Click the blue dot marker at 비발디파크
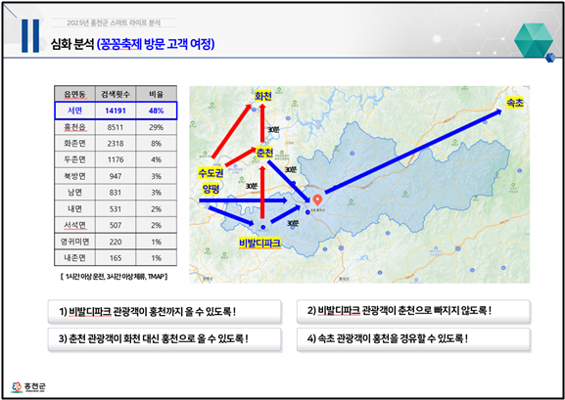This screenshot has height=400, width=565. coord(263,227)
